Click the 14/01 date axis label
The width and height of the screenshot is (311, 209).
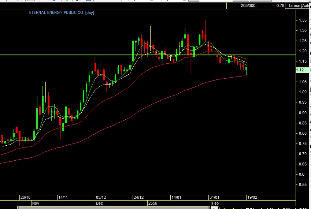point(176,198)
